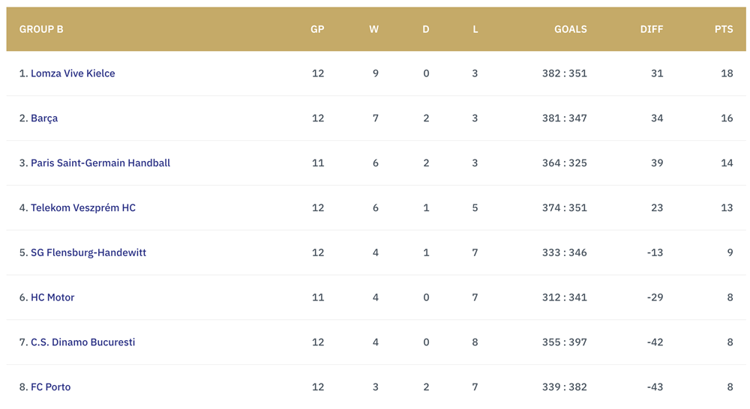Click the PTS column header
Screen dimensions: 750x409
724,29
